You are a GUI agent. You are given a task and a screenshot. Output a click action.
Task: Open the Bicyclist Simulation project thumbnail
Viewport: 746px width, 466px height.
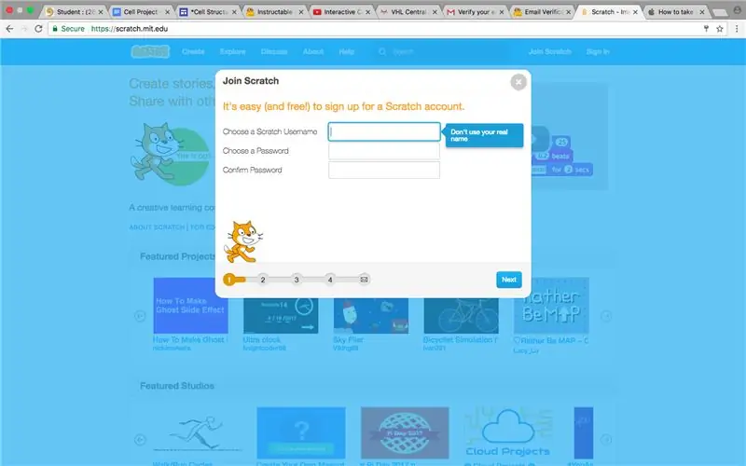pos(461,316)
